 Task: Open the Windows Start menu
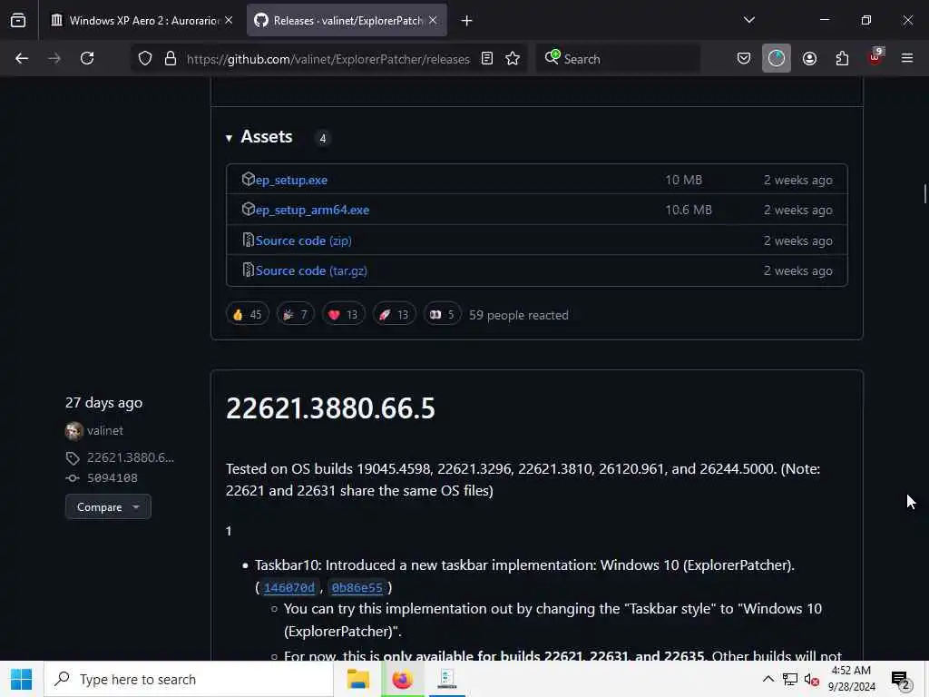(x=22, y=679)
